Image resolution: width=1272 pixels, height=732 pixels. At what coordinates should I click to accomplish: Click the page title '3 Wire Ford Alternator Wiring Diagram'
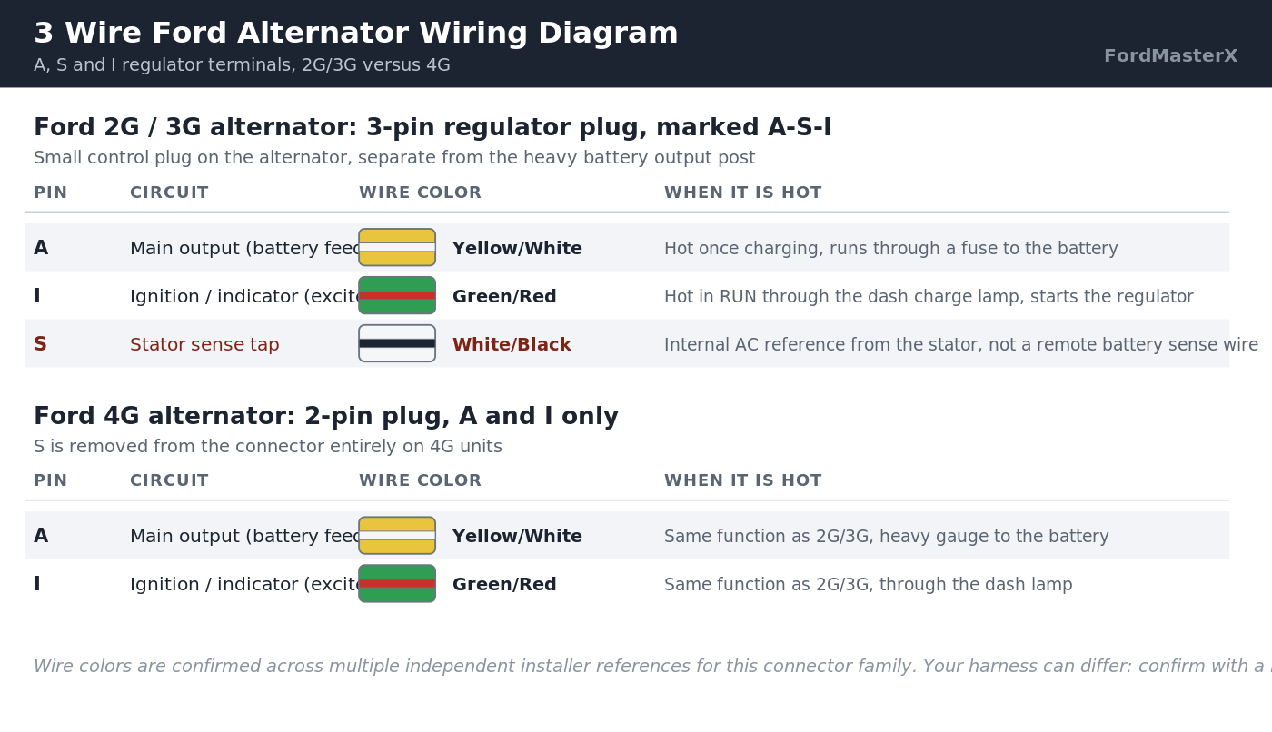pyautogui.click(x=356, y=34)
